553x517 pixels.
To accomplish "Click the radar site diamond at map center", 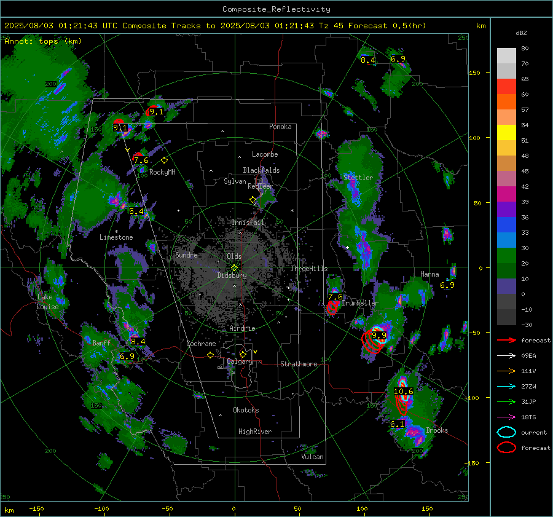I will click(x=235, y=267).
